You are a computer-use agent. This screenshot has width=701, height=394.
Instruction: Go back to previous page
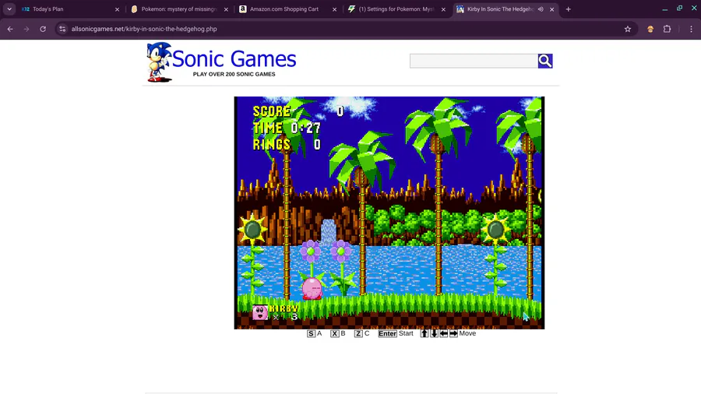(x=10, y=29)
